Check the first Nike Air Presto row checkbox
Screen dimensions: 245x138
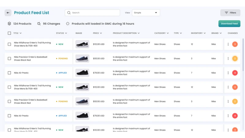point(9,73)
